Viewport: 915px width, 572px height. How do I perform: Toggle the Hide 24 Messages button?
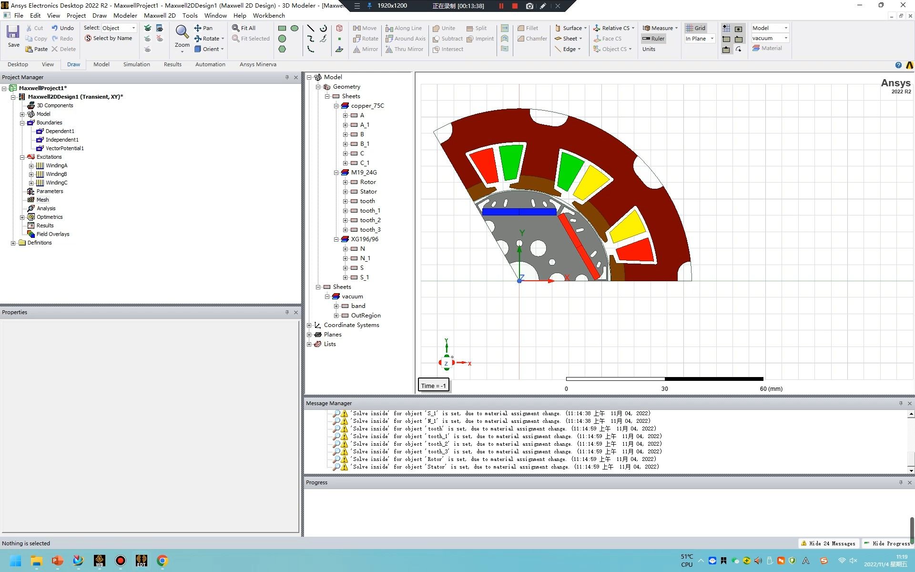click(828, 543)
